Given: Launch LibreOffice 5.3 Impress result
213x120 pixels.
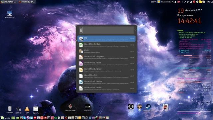Looking at the screenshot, I should 106,57.
